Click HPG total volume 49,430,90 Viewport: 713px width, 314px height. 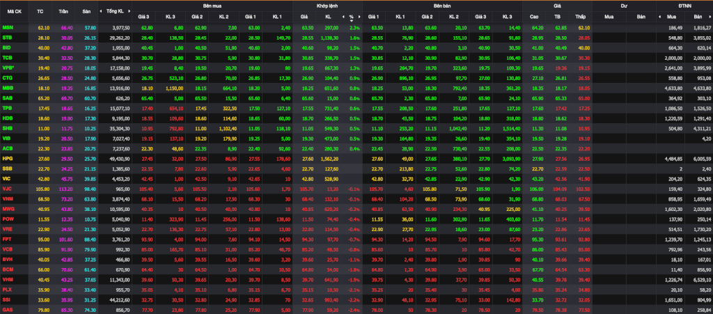point(121,157)
